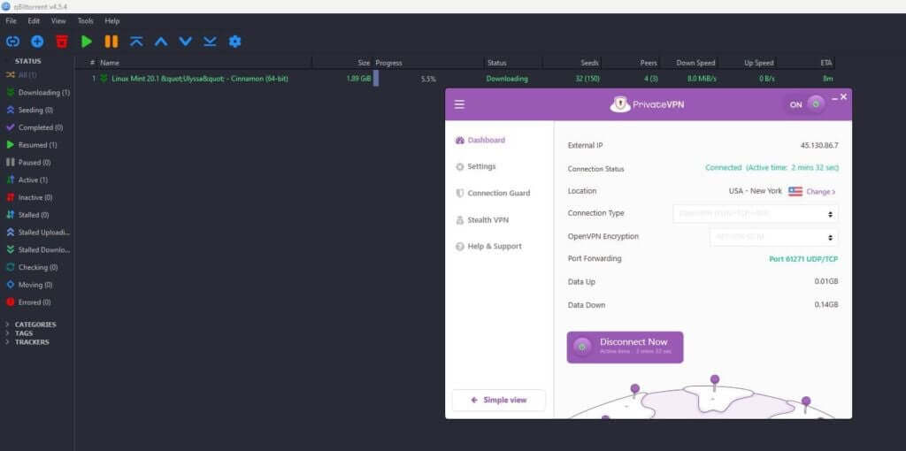The image size is (906, 451).
Task: Move torrent down in queue
Action: [185, 42]
